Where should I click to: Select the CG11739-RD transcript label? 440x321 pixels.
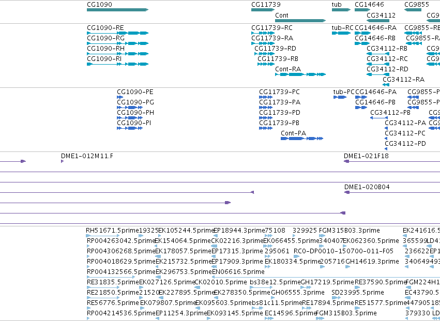[275, 49]
